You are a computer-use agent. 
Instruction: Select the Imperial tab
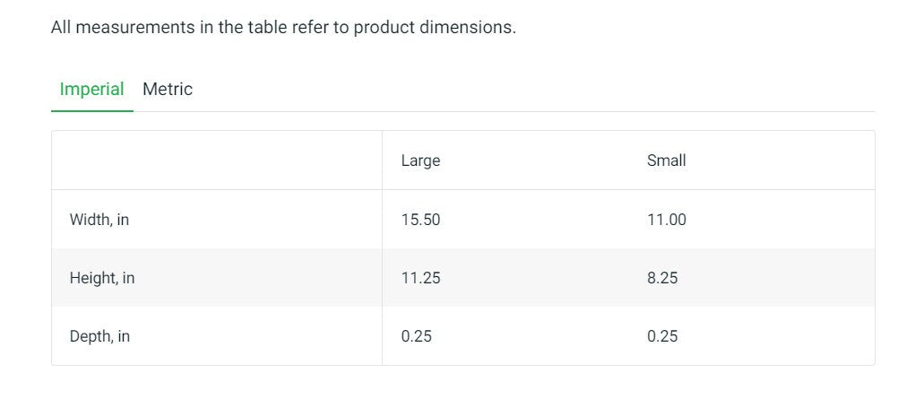point(91,90)
